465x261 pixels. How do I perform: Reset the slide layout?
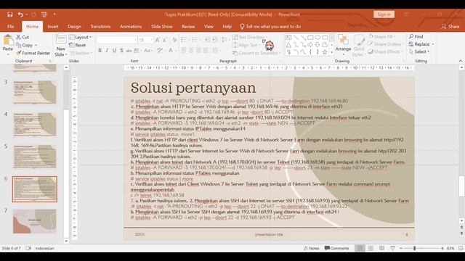point(78,45)
